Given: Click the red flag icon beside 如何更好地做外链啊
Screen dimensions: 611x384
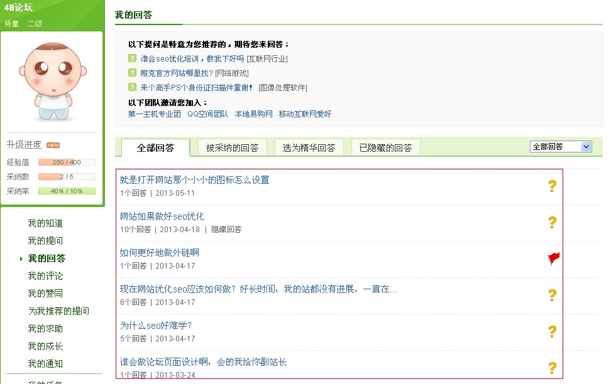Looking at the screenshot, I should [x=552, y=256].
